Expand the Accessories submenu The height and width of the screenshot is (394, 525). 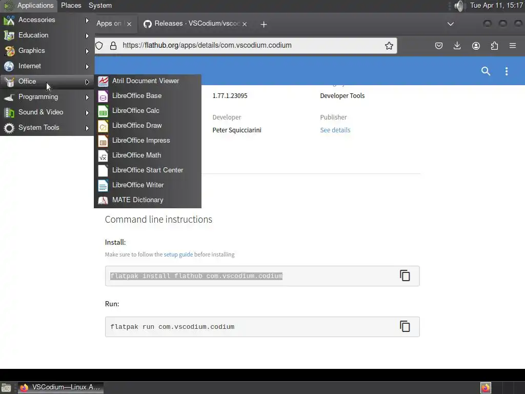click(47, 20)
